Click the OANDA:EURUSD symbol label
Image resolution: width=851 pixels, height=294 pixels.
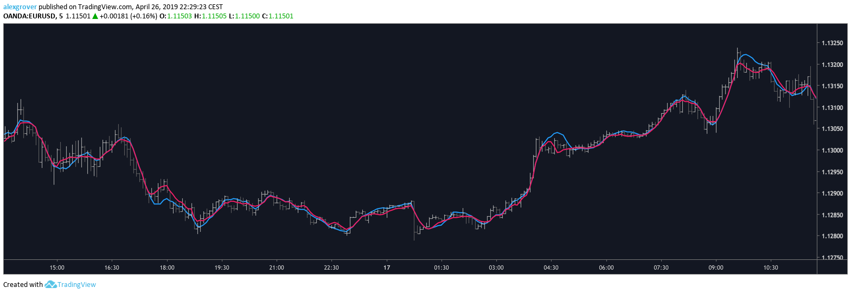29,16
